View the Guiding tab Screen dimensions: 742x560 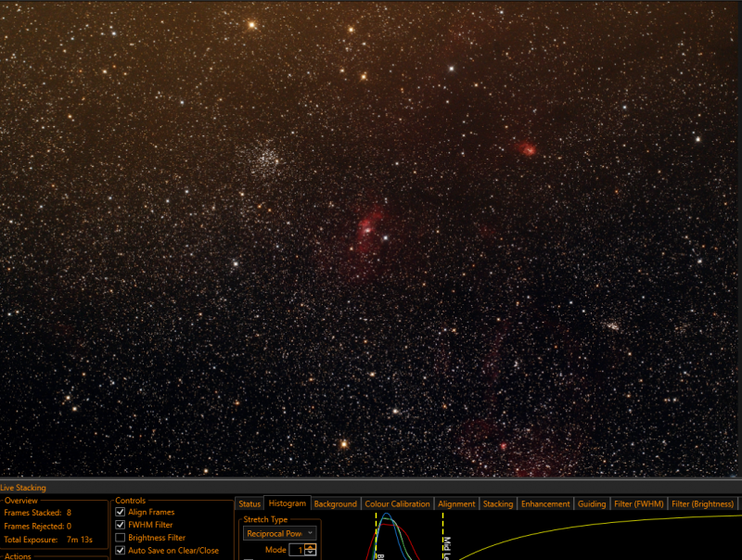[592, 503]
